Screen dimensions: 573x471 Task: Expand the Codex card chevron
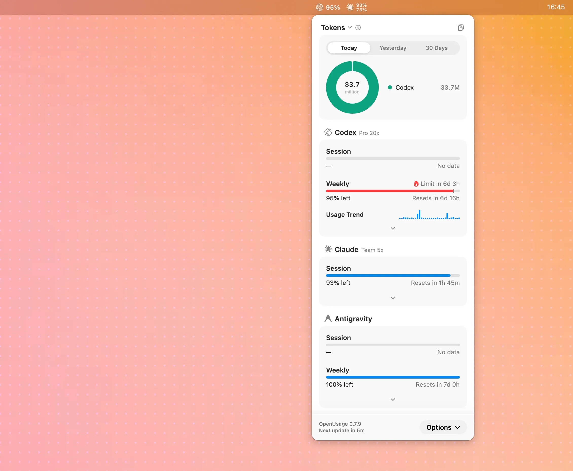pos(392,228)
